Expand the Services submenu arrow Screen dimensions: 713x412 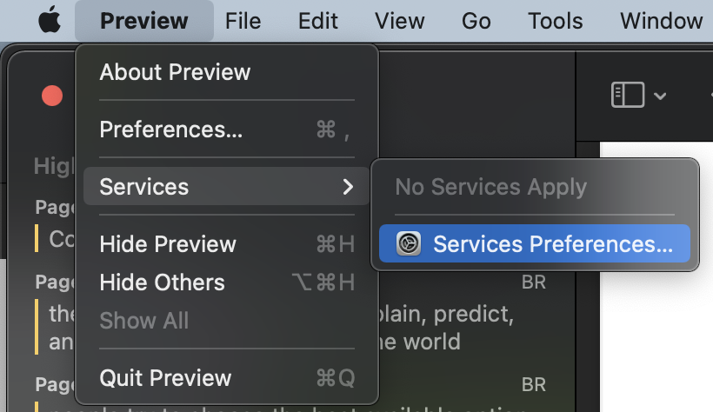click(348, 186)
